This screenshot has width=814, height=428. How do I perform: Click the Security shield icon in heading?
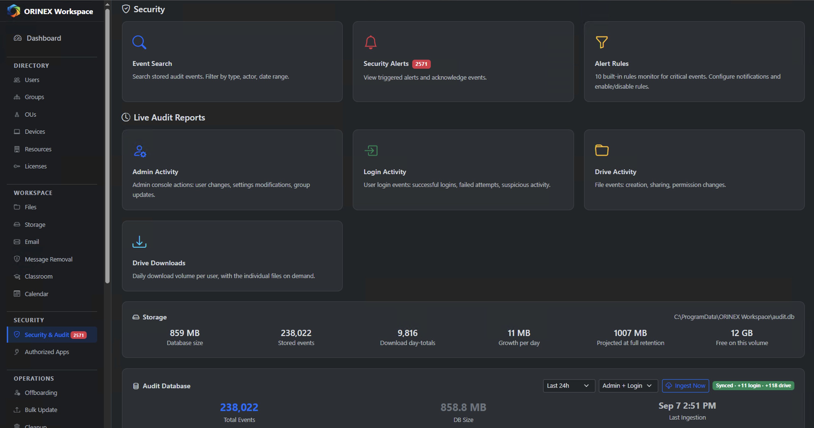tap(126, 9)
